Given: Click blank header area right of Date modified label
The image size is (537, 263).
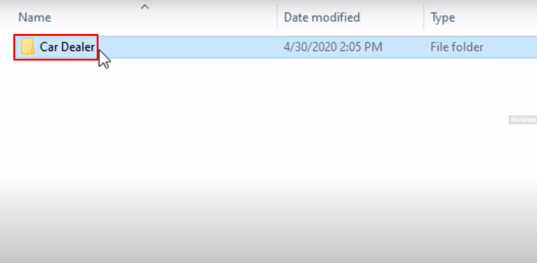Looking at the screenshot, I should (391, 17).
